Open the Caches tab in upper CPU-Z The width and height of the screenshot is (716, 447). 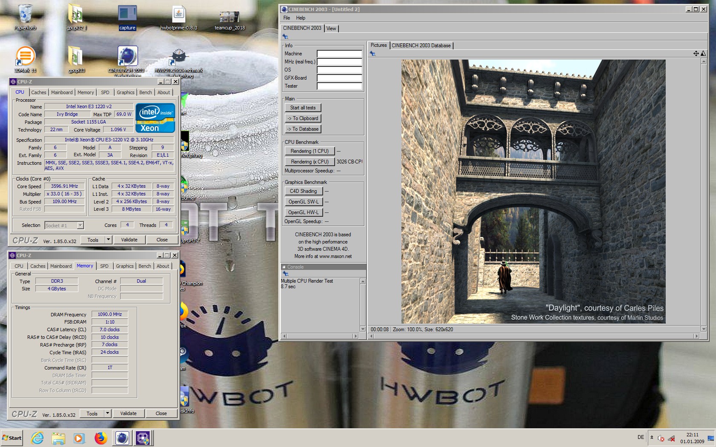[x=39, y=92]
